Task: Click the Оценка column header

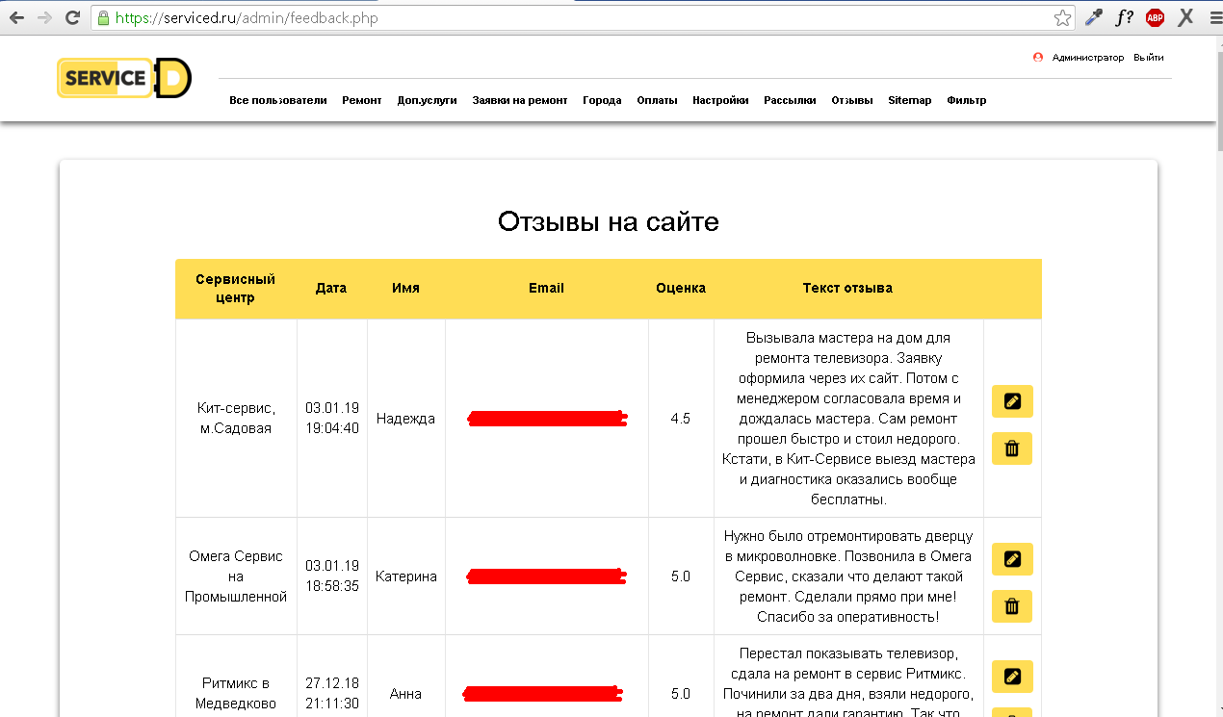Action: coord(681,288)
